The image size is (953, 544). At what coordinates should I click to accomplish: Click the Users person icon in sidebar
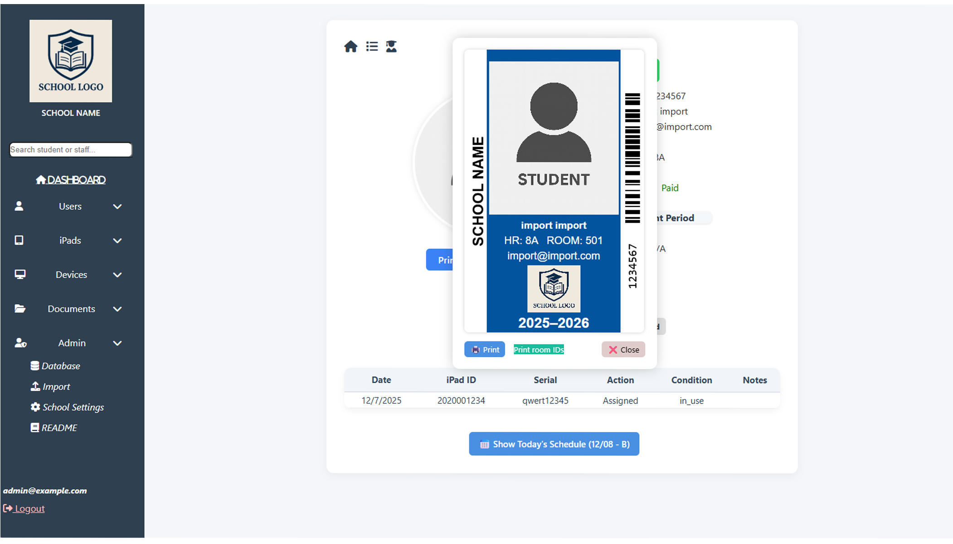click(19, 206)
